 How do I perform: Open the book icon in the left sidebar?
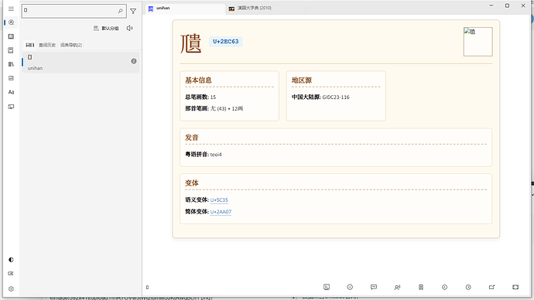tap(12, 36)
